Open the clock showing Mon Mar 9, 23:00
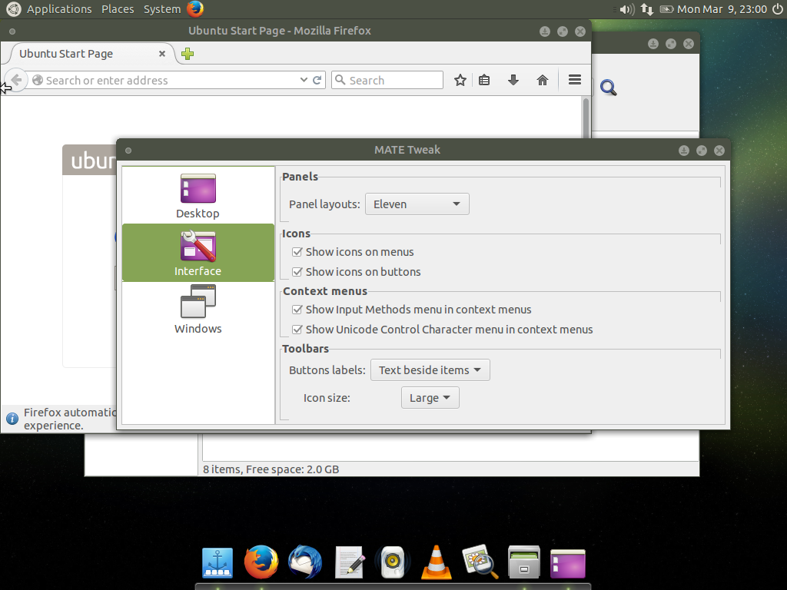The height and width of the screenshot is (590, 787). click(x=722, y=9)
